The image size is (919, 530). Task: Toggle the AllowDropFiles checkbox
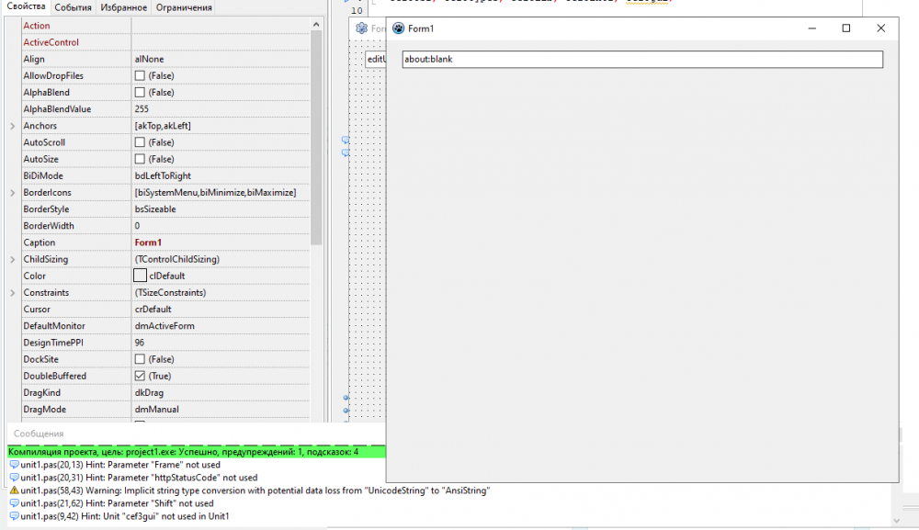click(x=140, y=75)
